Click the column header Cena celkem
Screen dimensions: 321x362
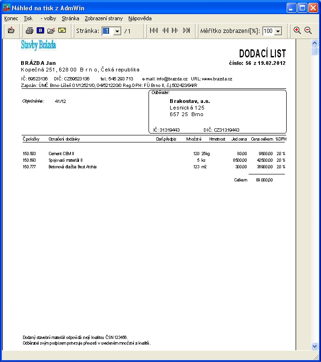262,139
